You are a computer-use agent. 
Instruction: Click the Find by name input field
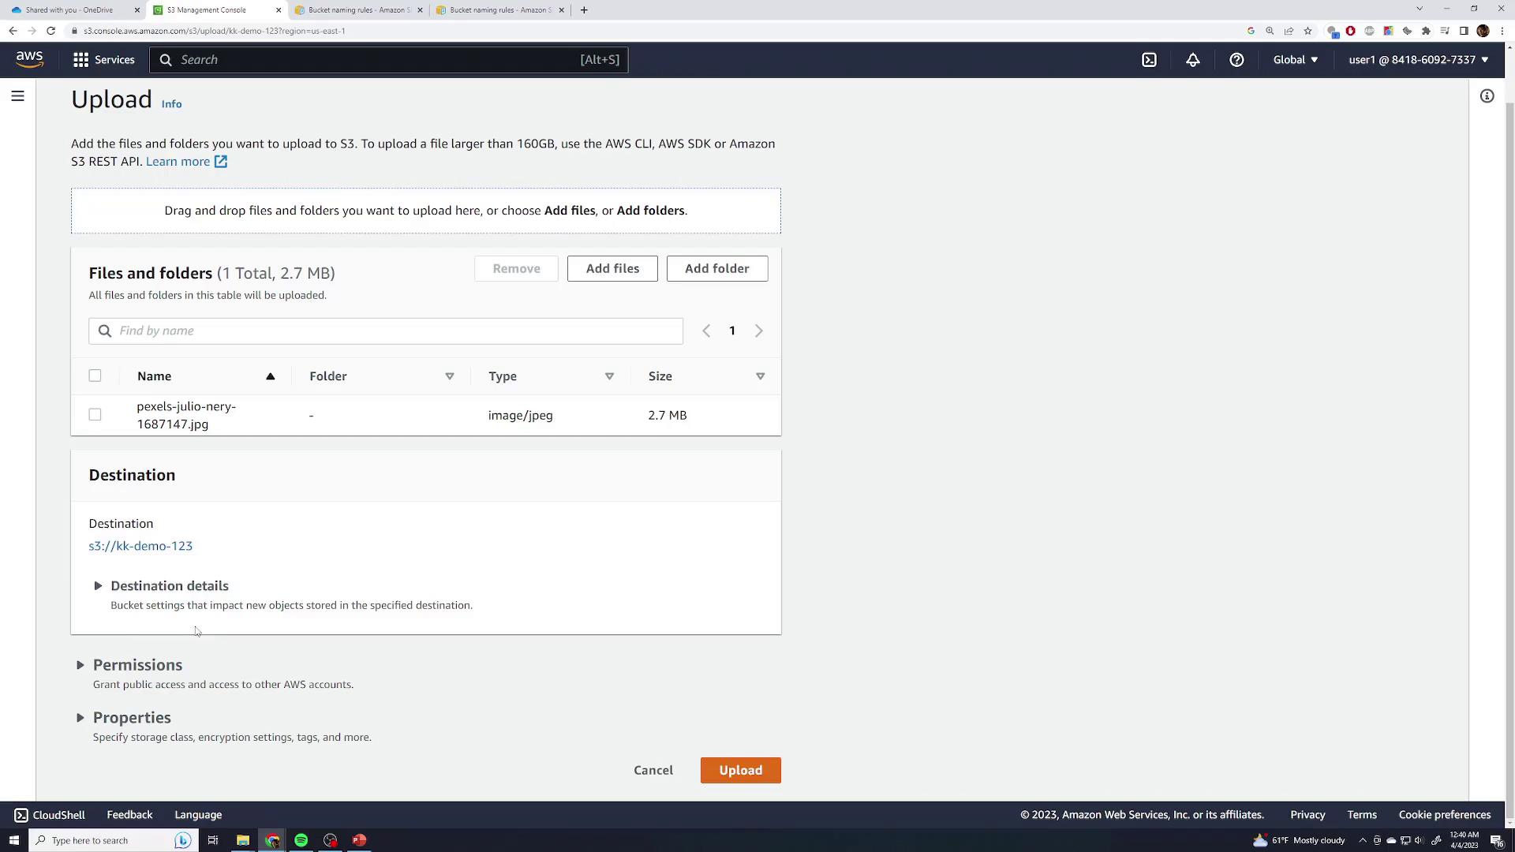point(399,330)
